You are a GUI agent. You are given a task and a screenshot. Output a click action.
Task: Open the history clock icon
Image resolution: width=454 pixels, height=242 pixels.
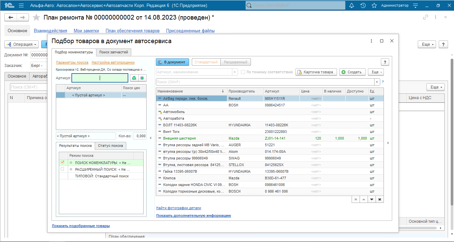(363, 6)
